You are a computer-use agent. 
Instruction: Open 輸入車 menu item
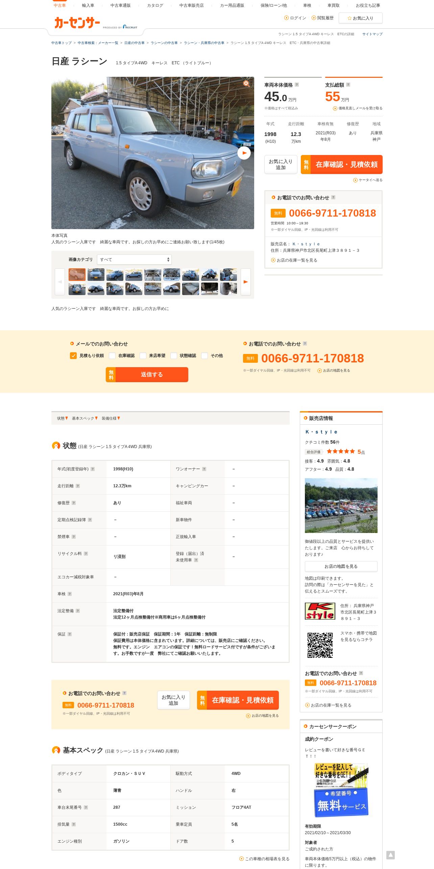(88, 5)
